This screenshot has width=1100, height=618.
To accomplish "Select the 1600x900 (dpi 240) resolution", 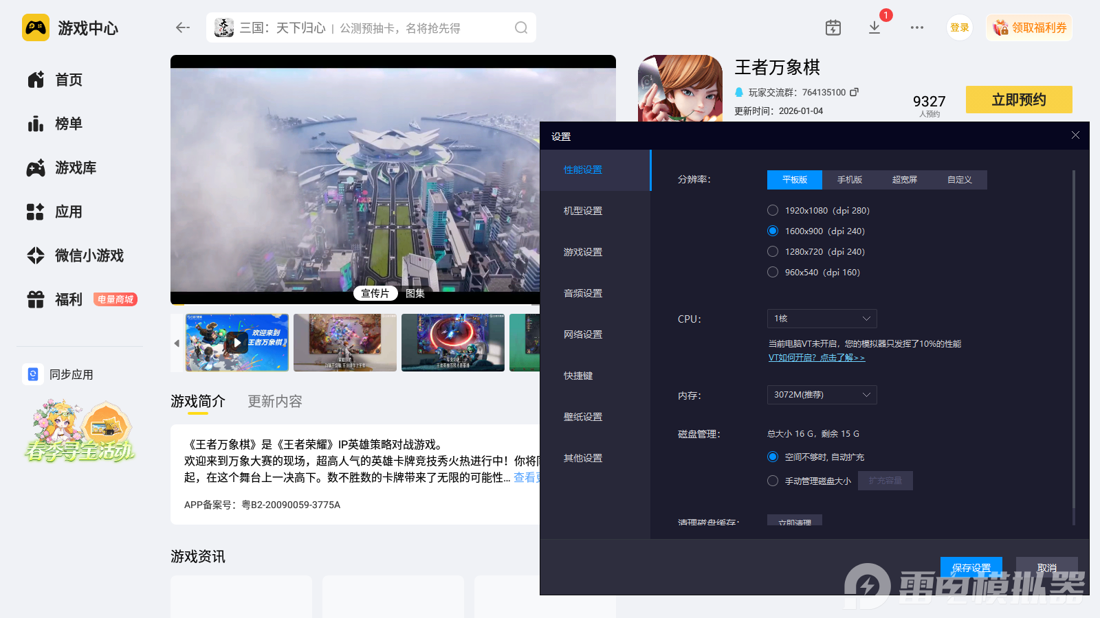I will point(773,231).
